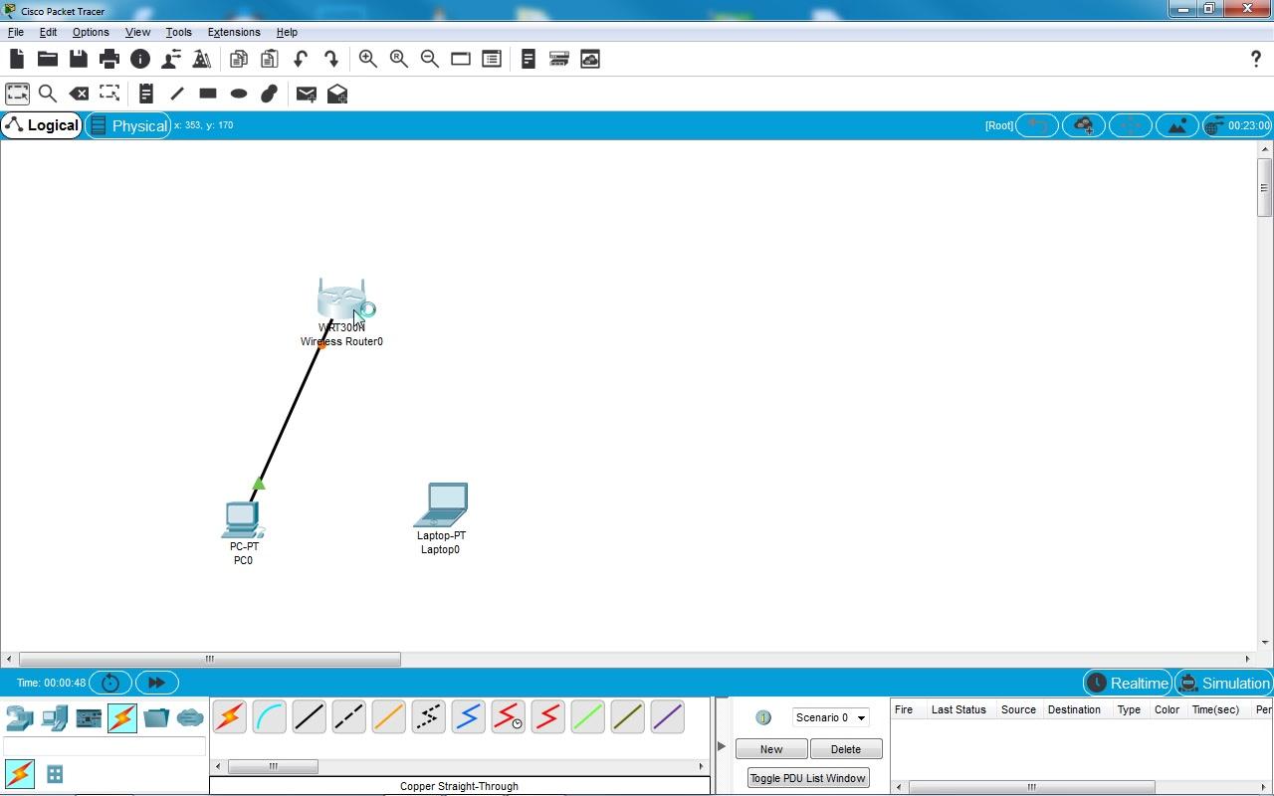Open the Edit menu
Screen dimensions: 1274x796
tap(48, 32)
